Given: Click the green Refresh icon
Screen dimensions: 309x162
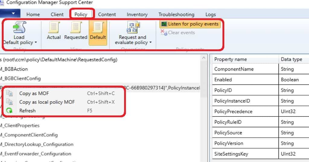Looking at the screenshot, I should tap(9, 111).
